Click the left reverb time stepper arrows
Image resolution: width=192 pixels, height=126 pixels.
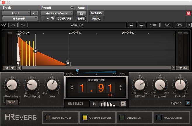(x=72, y=87)
